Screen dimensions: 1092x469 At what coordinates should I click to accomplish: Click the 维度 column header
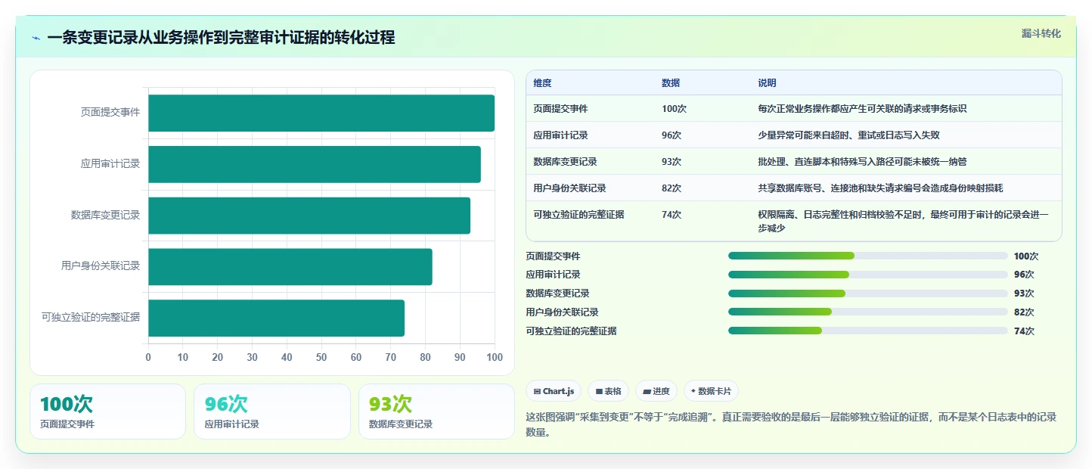pyautogui.click(x=542, y=83)
